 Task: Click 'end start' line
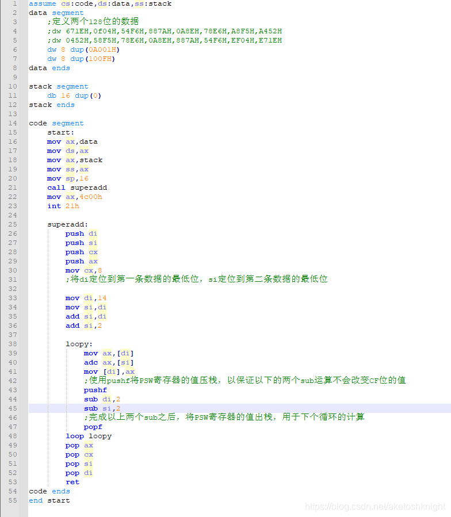pyautogui.click(x=49, y=501)
